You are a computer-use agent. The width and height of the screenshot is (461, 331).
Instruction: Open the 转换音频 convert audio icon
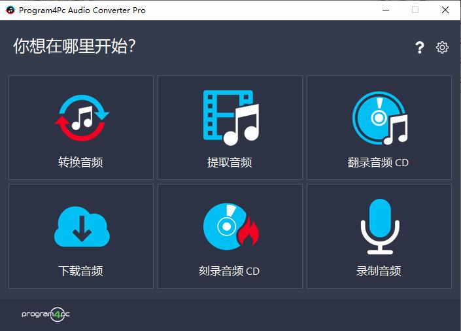click(x=82, y=118)
